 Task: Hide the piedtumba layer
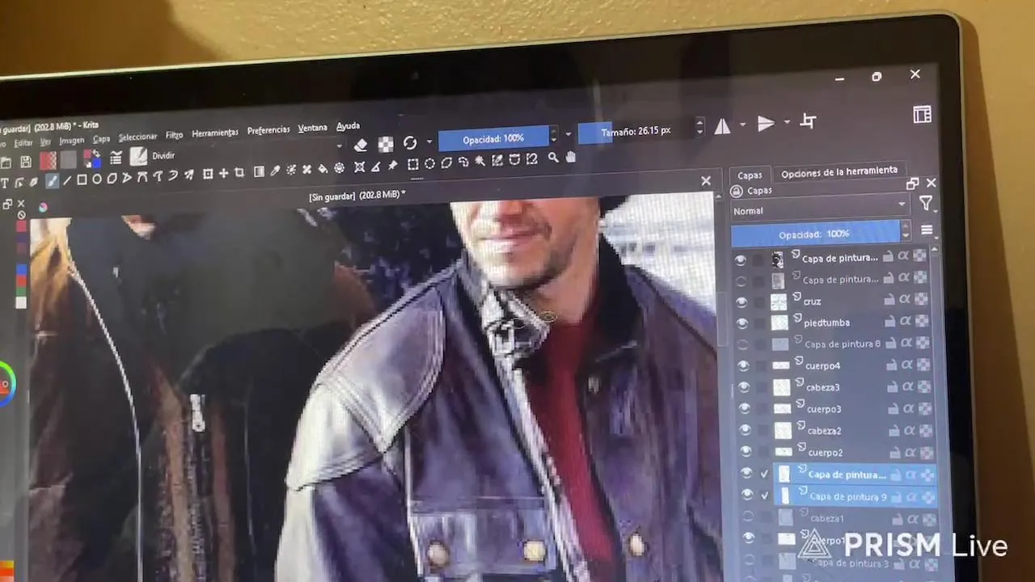742,323
